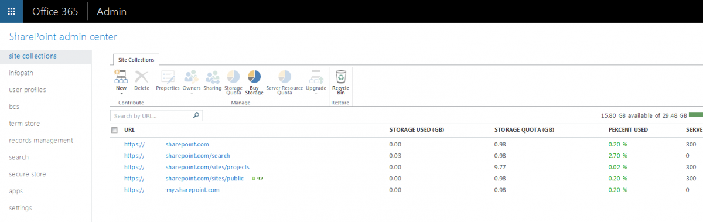Screen dimensions: 703x222
Task: Toggle the select-all URL checkbox
Action: [114, 130]
